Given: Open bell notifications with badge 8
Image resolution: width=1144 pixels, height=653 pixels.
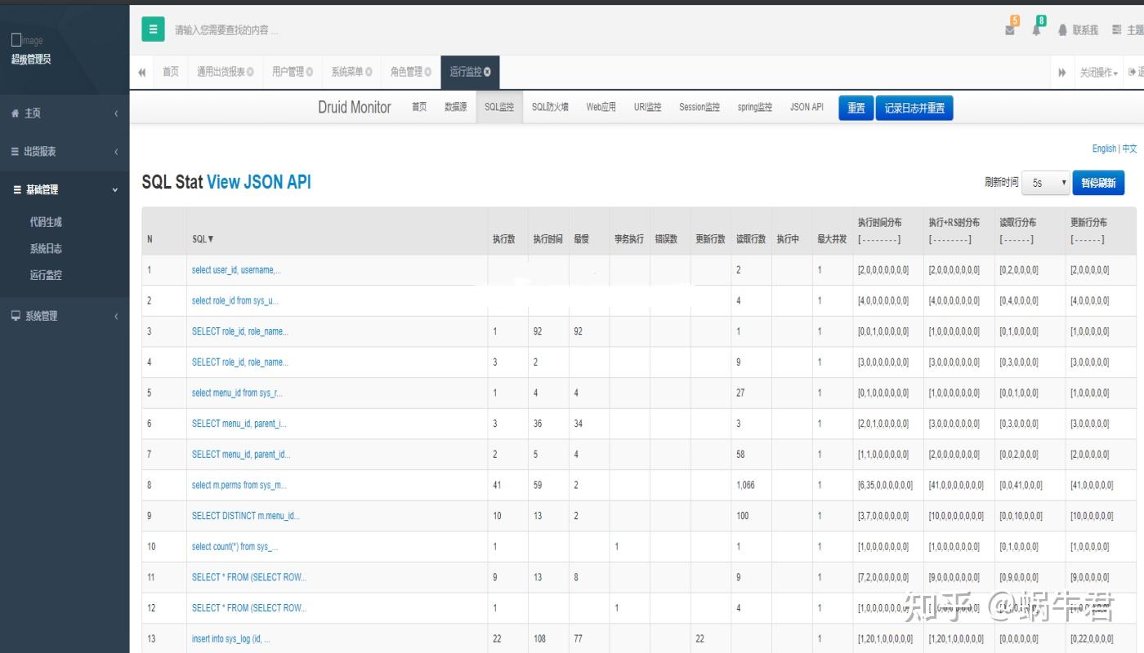Looking at the screenshot, I should coord(1036,30).
